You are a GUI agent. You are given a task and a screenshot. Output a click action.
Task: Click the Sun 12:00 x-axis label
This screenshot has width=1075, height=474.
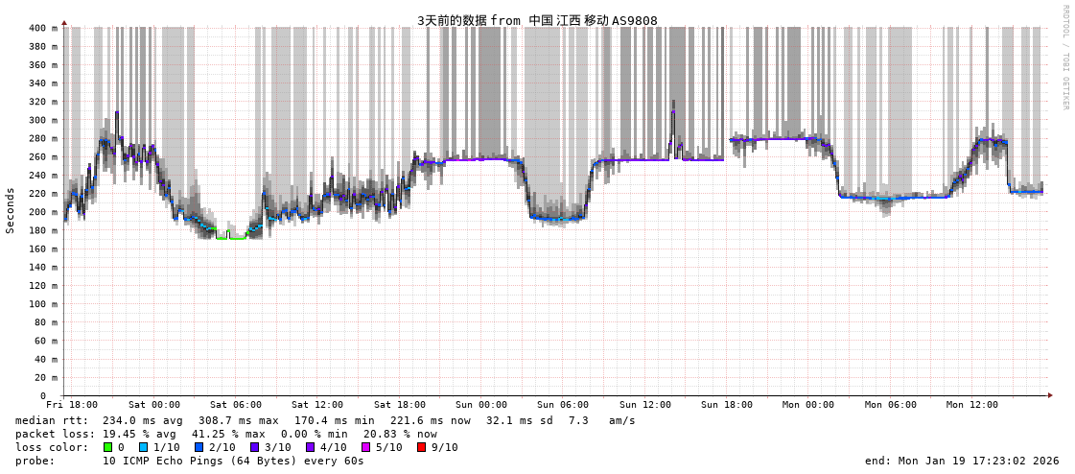click(x=644, y=405)
